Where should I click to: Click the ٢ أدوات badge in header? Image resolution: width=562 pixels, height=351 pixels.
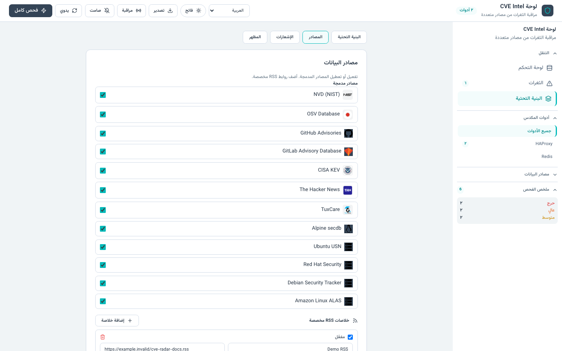[x=466, y=10]
